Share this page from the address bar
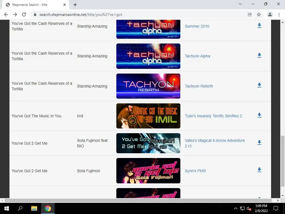The height and width of the screenshot is (214, 285). tap(250, 14)
